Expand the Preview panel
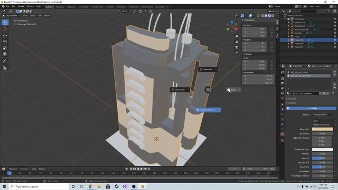The width and height of the screenshot is (338, 190). point(292,99)
